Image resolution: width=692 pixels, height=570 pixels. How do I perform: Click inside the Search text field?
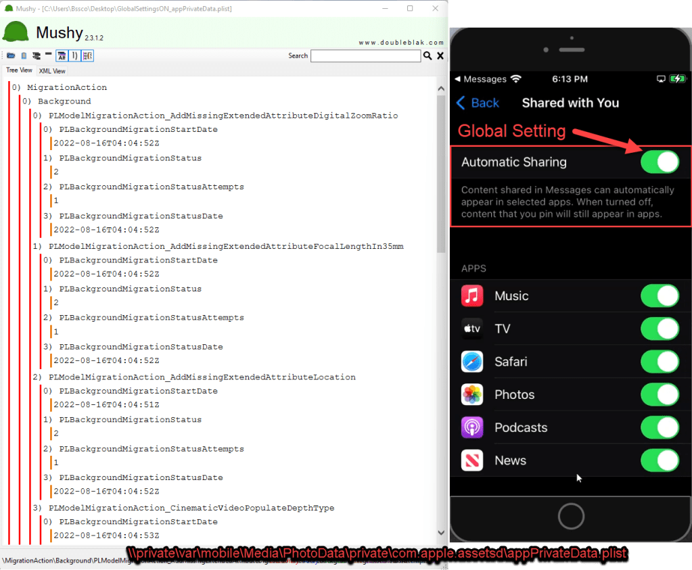pyautogui.click(x=365, y=56)
